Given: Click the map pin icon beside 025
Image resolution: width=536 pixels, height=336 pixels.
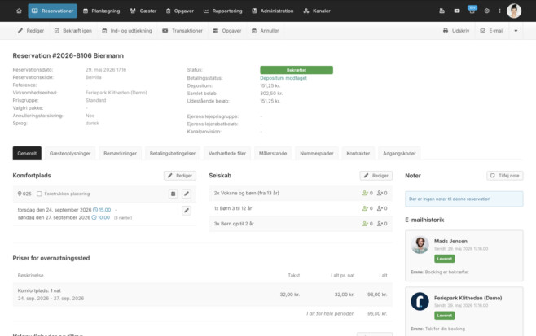Looking at the screenshot, I should tap(20, 194).
